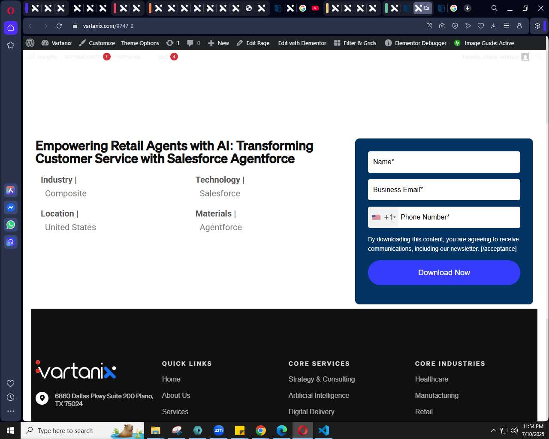Viewport: 549px width, 439px height.
Task: Open Messenger in the sidebar
Action: coord(11,207)
